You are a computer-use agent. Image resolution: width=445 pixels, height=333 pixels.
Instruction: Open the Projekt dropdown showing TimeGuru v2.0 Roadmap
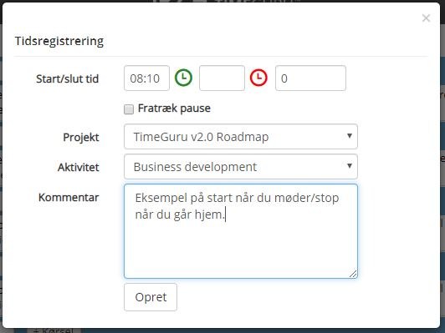coord(241,137)
